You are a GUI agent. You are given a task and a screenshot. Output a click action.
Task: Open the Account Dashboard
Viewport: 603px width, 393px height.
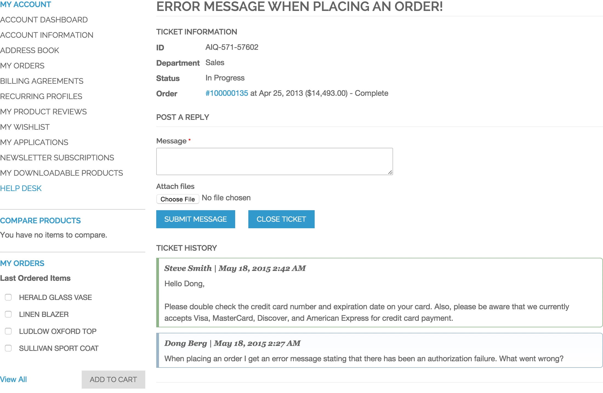[44, 19]
